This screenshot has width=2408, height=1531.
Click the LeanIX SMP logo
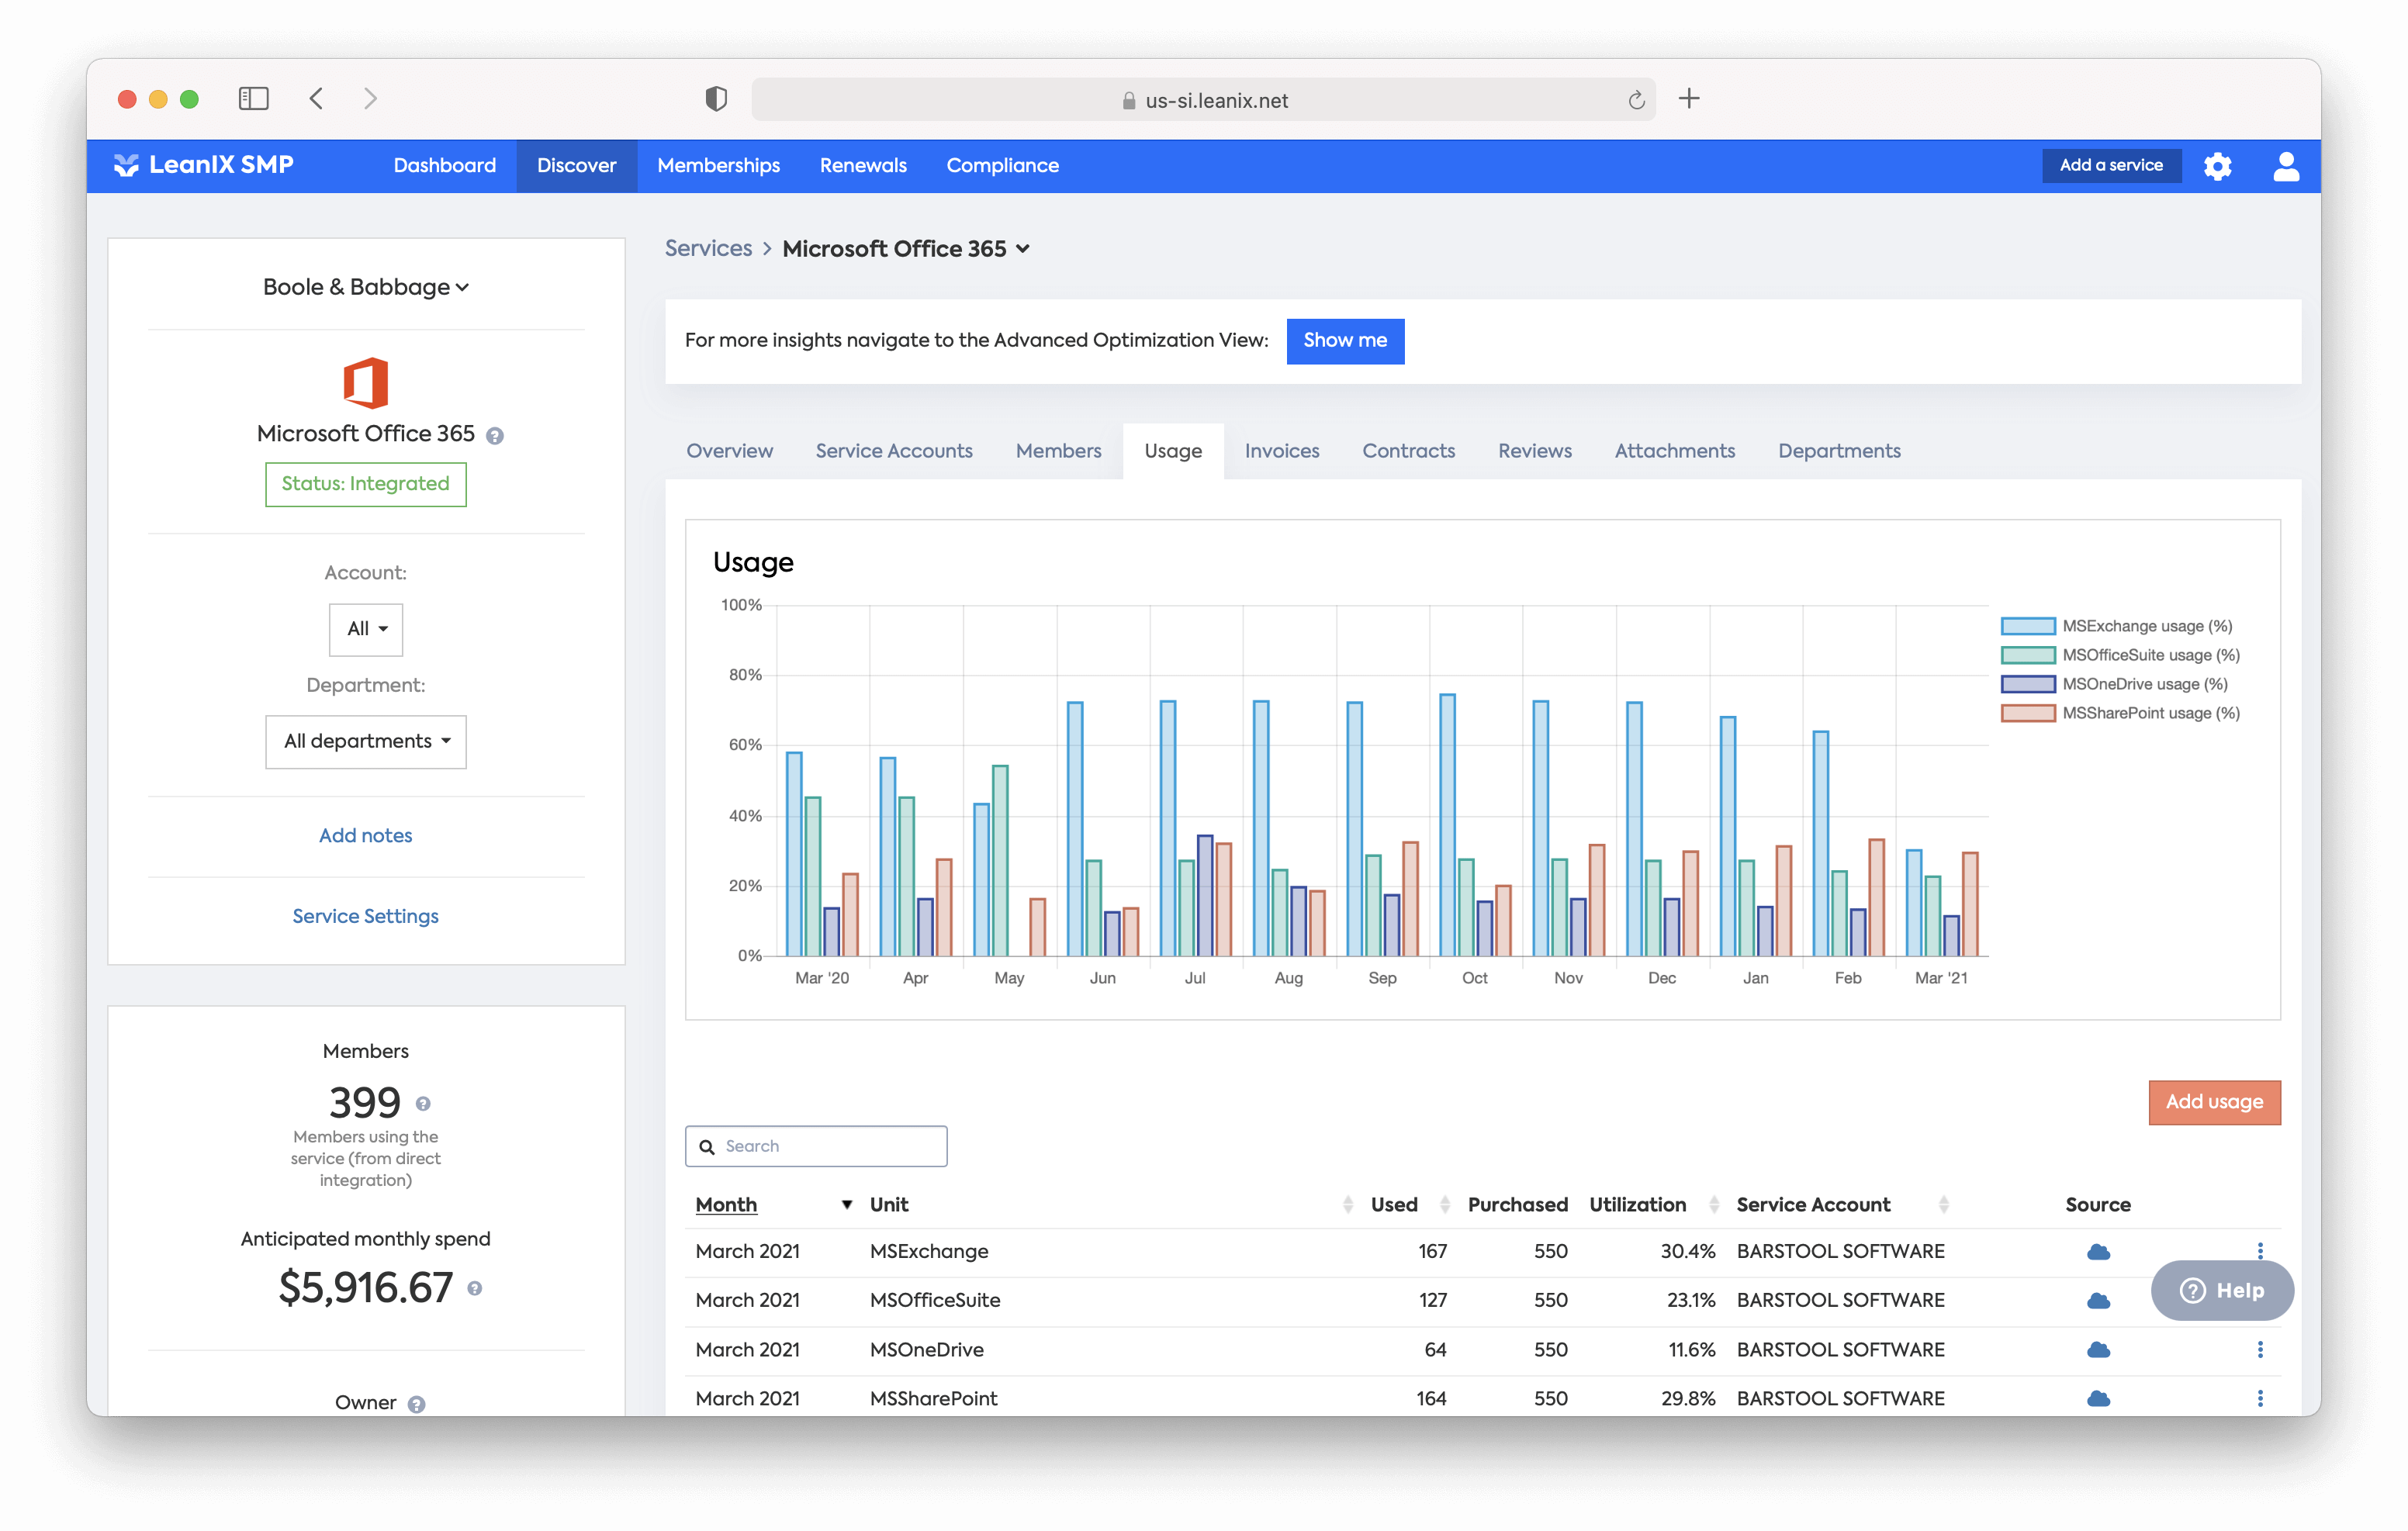[x=203, y=165]
